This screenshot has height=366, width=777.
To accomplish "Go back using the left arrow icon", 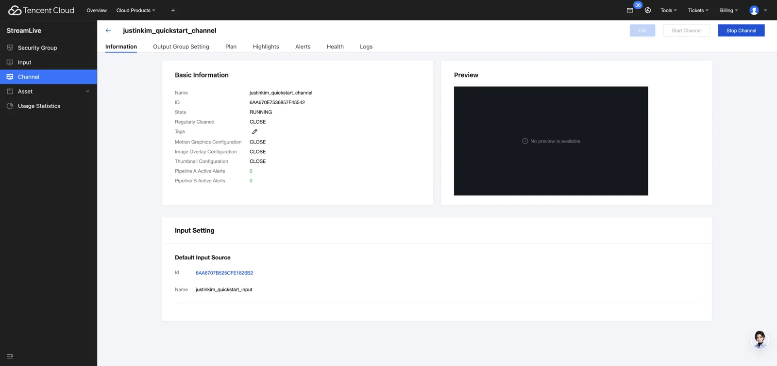I will [108, 31].
